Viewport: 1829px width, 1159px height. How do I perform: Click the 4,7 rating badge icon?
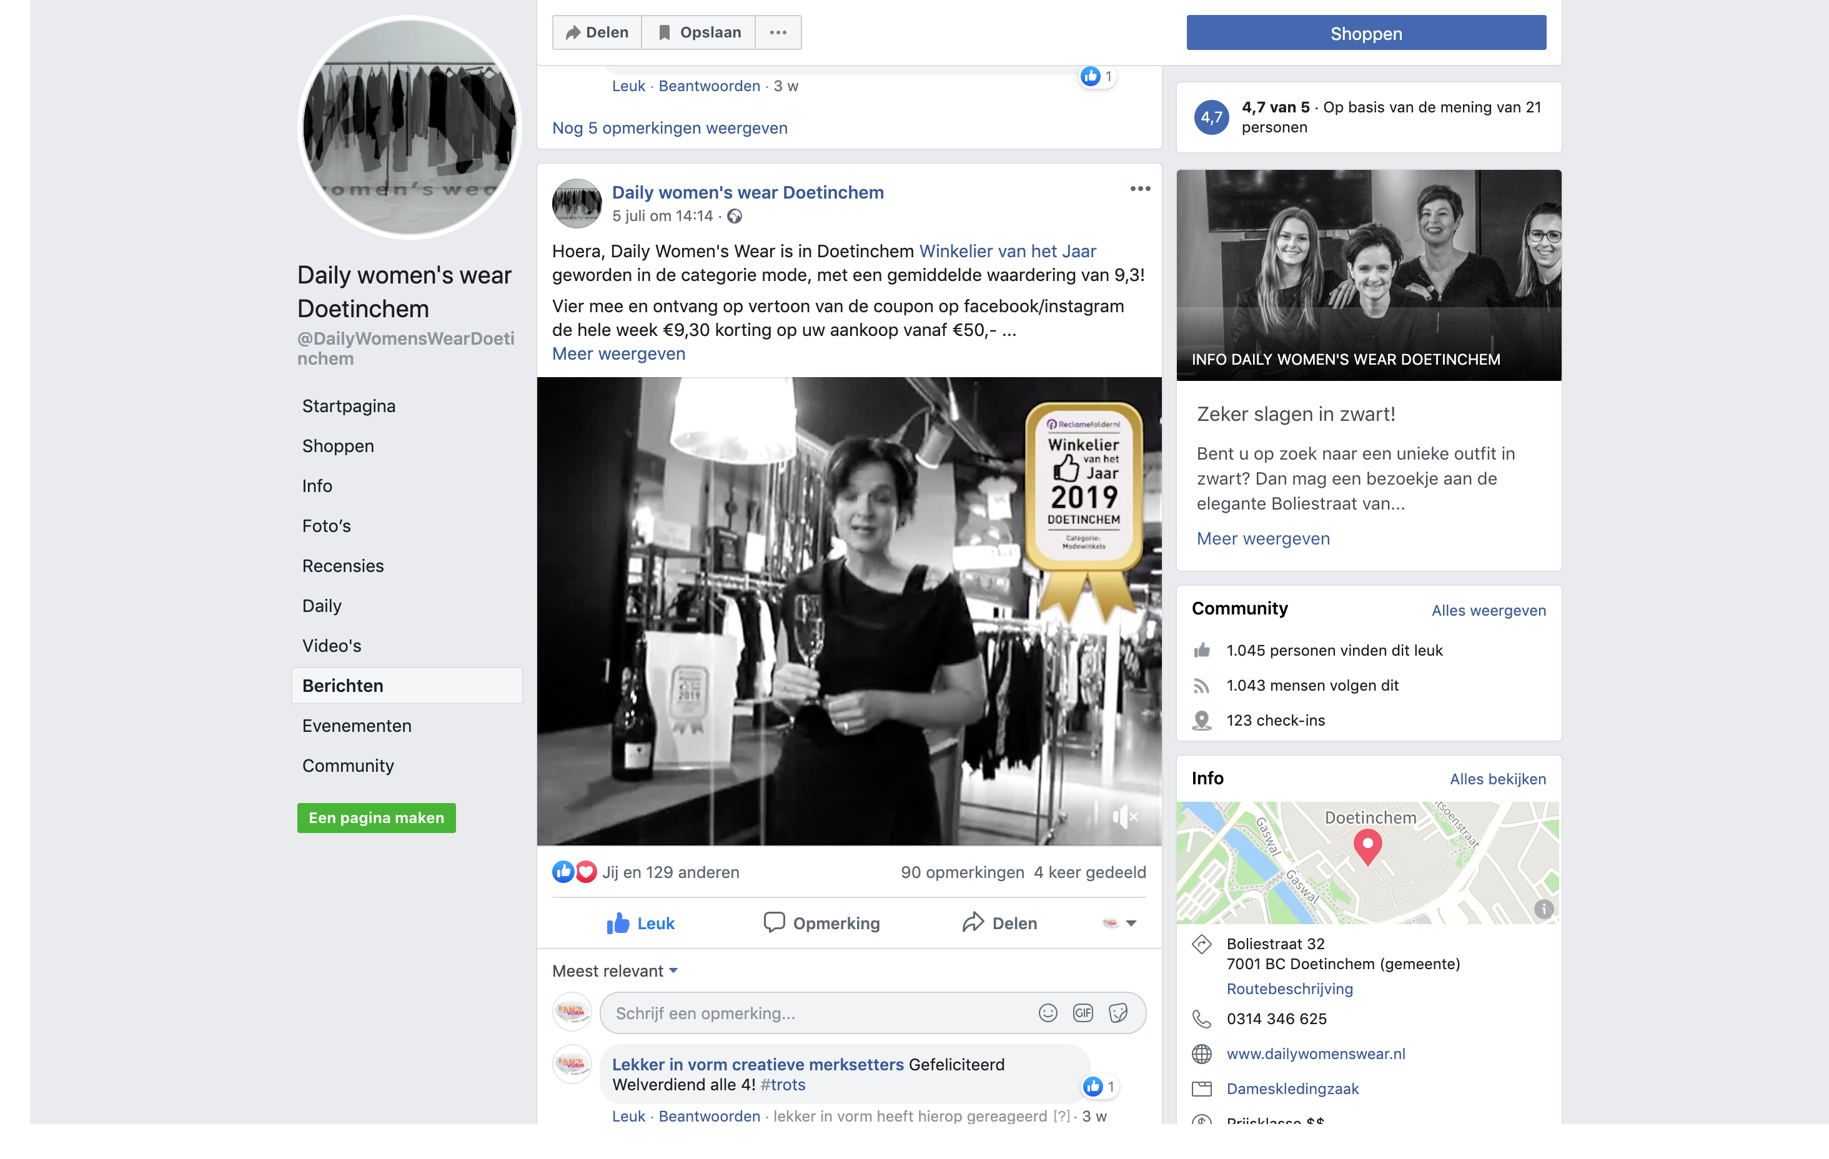point(1211,118)
